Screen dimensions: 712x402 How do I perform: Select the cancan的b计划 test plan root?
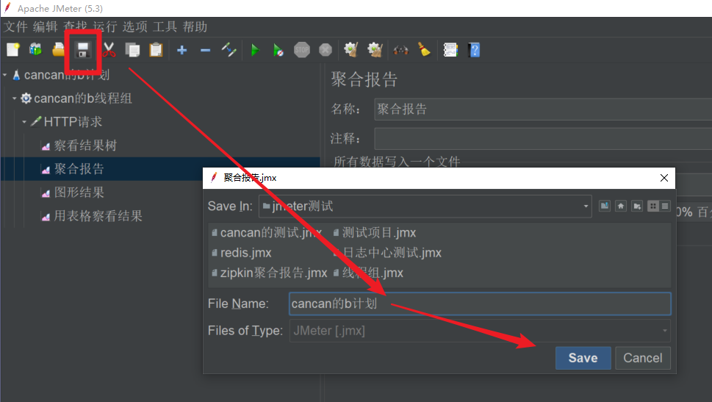pyautogui.click(x=66, y=74)
